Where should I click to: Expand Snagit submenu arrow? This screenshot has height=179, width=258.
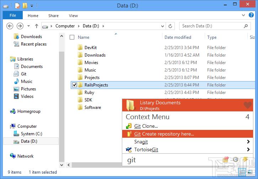click(x=248, y=142)
